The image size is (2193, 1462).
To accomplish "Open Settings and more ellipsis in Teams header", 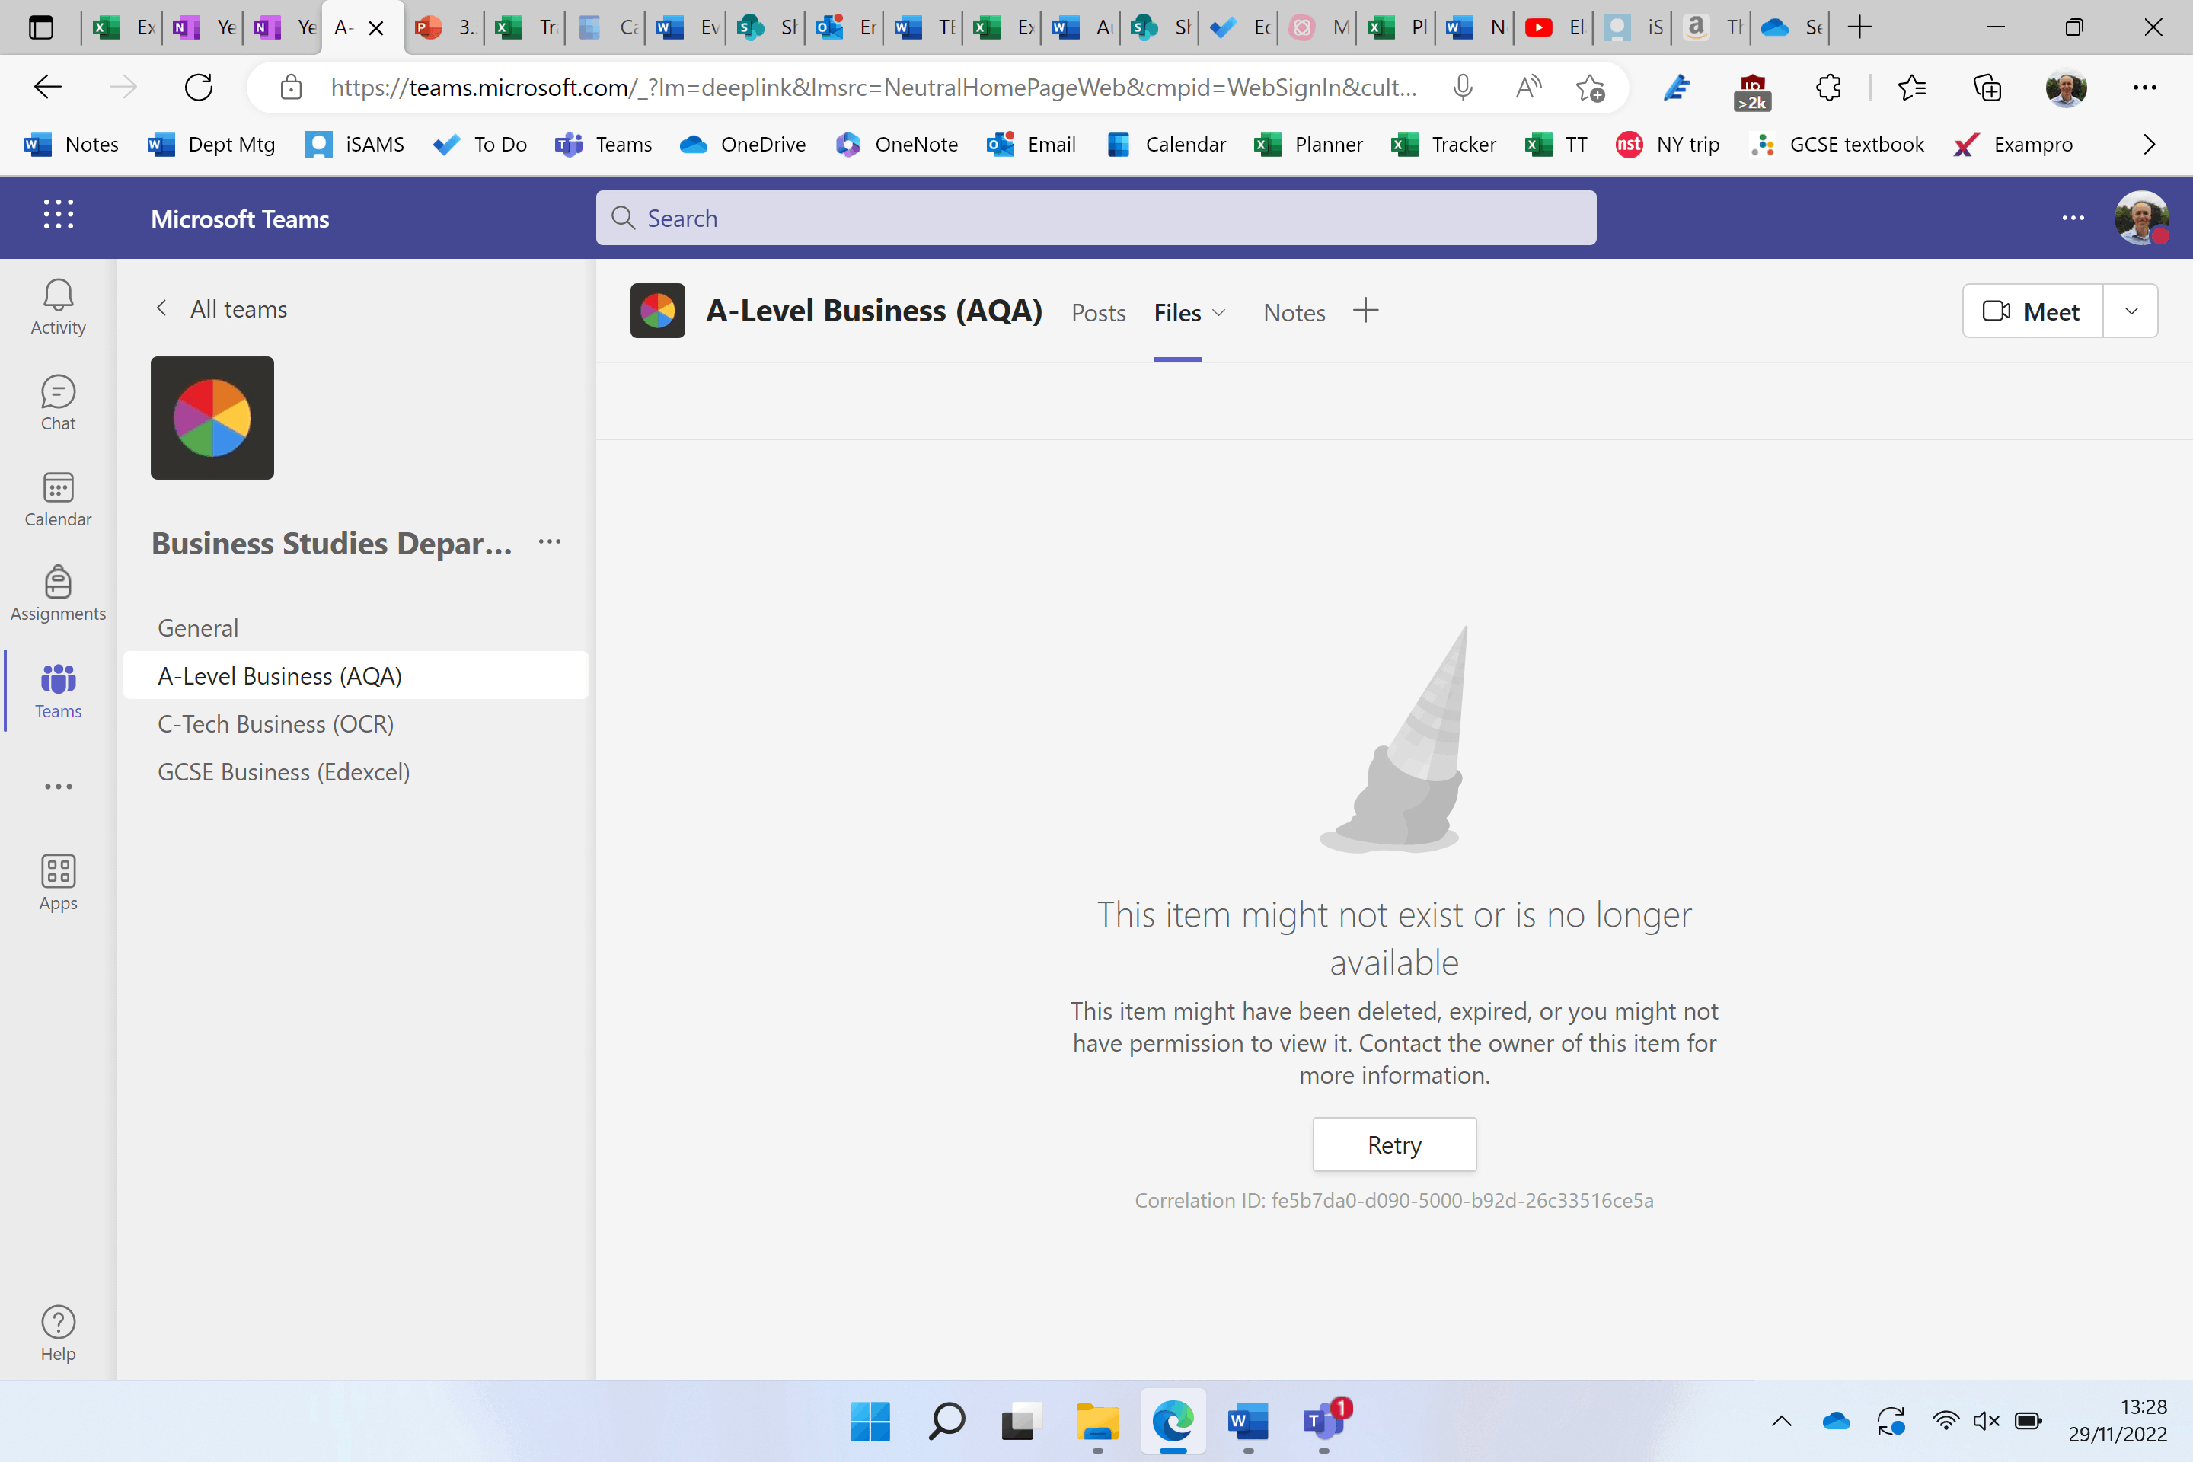I will (x=2073, y=219).
